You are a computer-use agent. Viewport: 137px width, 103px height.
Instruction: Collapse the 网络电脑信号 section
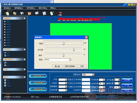click(x=25, y=59)
